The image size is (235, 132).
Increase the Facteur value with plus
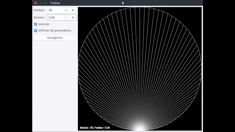point(73,18)
